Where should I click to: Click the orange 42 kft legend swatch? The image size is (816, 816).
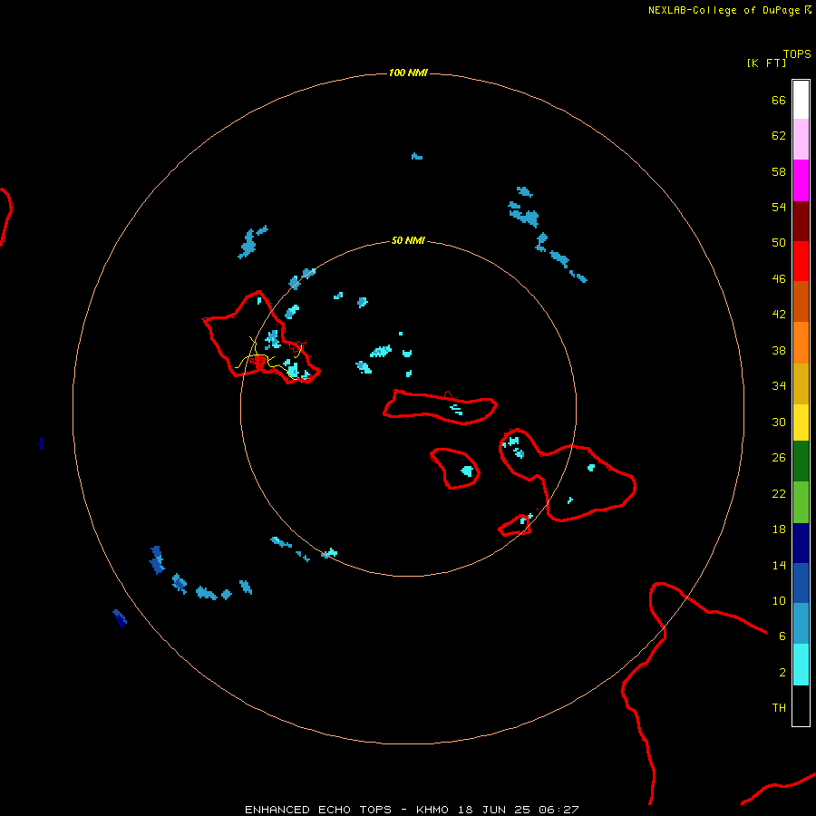801,343
